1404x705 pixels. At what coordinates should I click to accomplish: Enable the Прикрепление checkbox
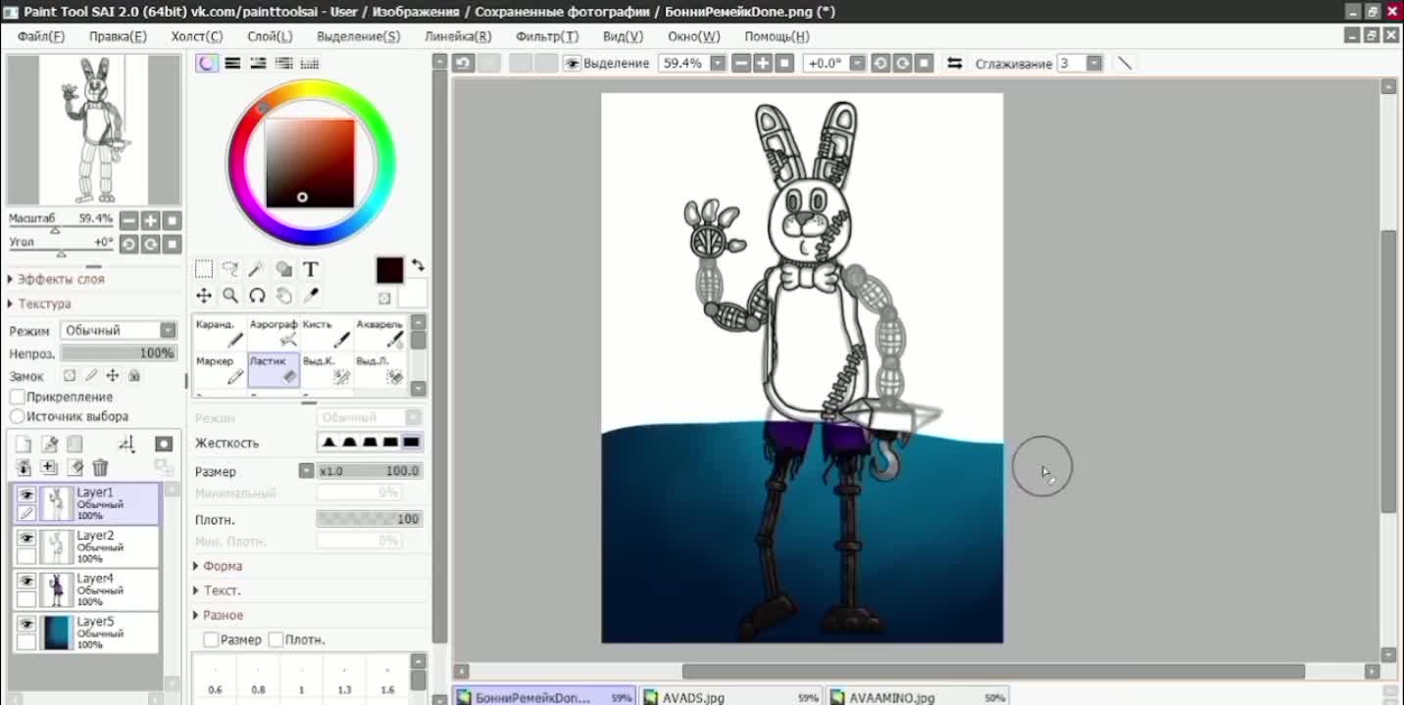[18, 397]
